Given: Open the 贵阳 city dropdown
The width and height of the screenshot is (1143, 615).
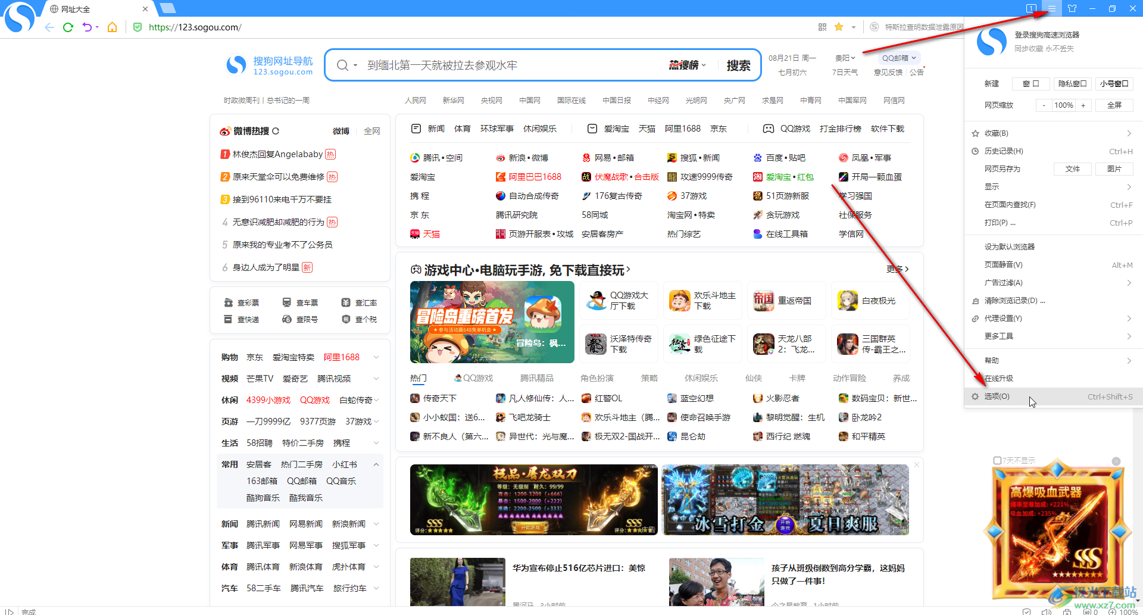Looking at the screenshot, I should click(x=845, y=58).
